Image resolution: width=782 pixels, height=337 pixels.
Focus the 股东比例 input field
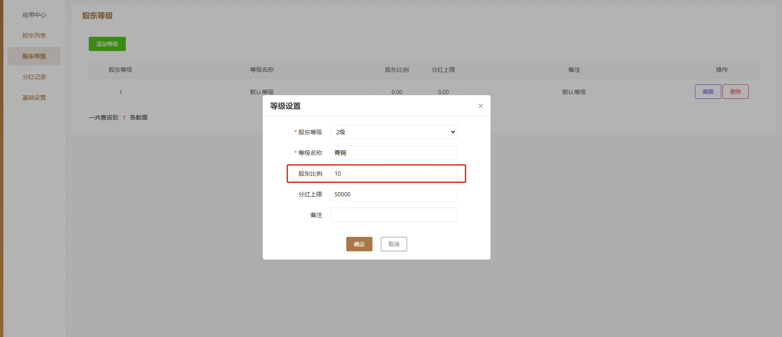tap(394, 174)
